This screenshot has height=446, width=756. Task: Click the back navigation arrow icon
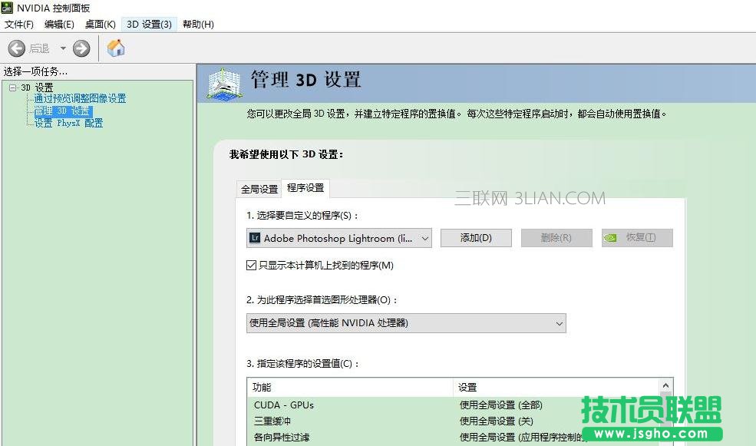[x=16, y=48]
